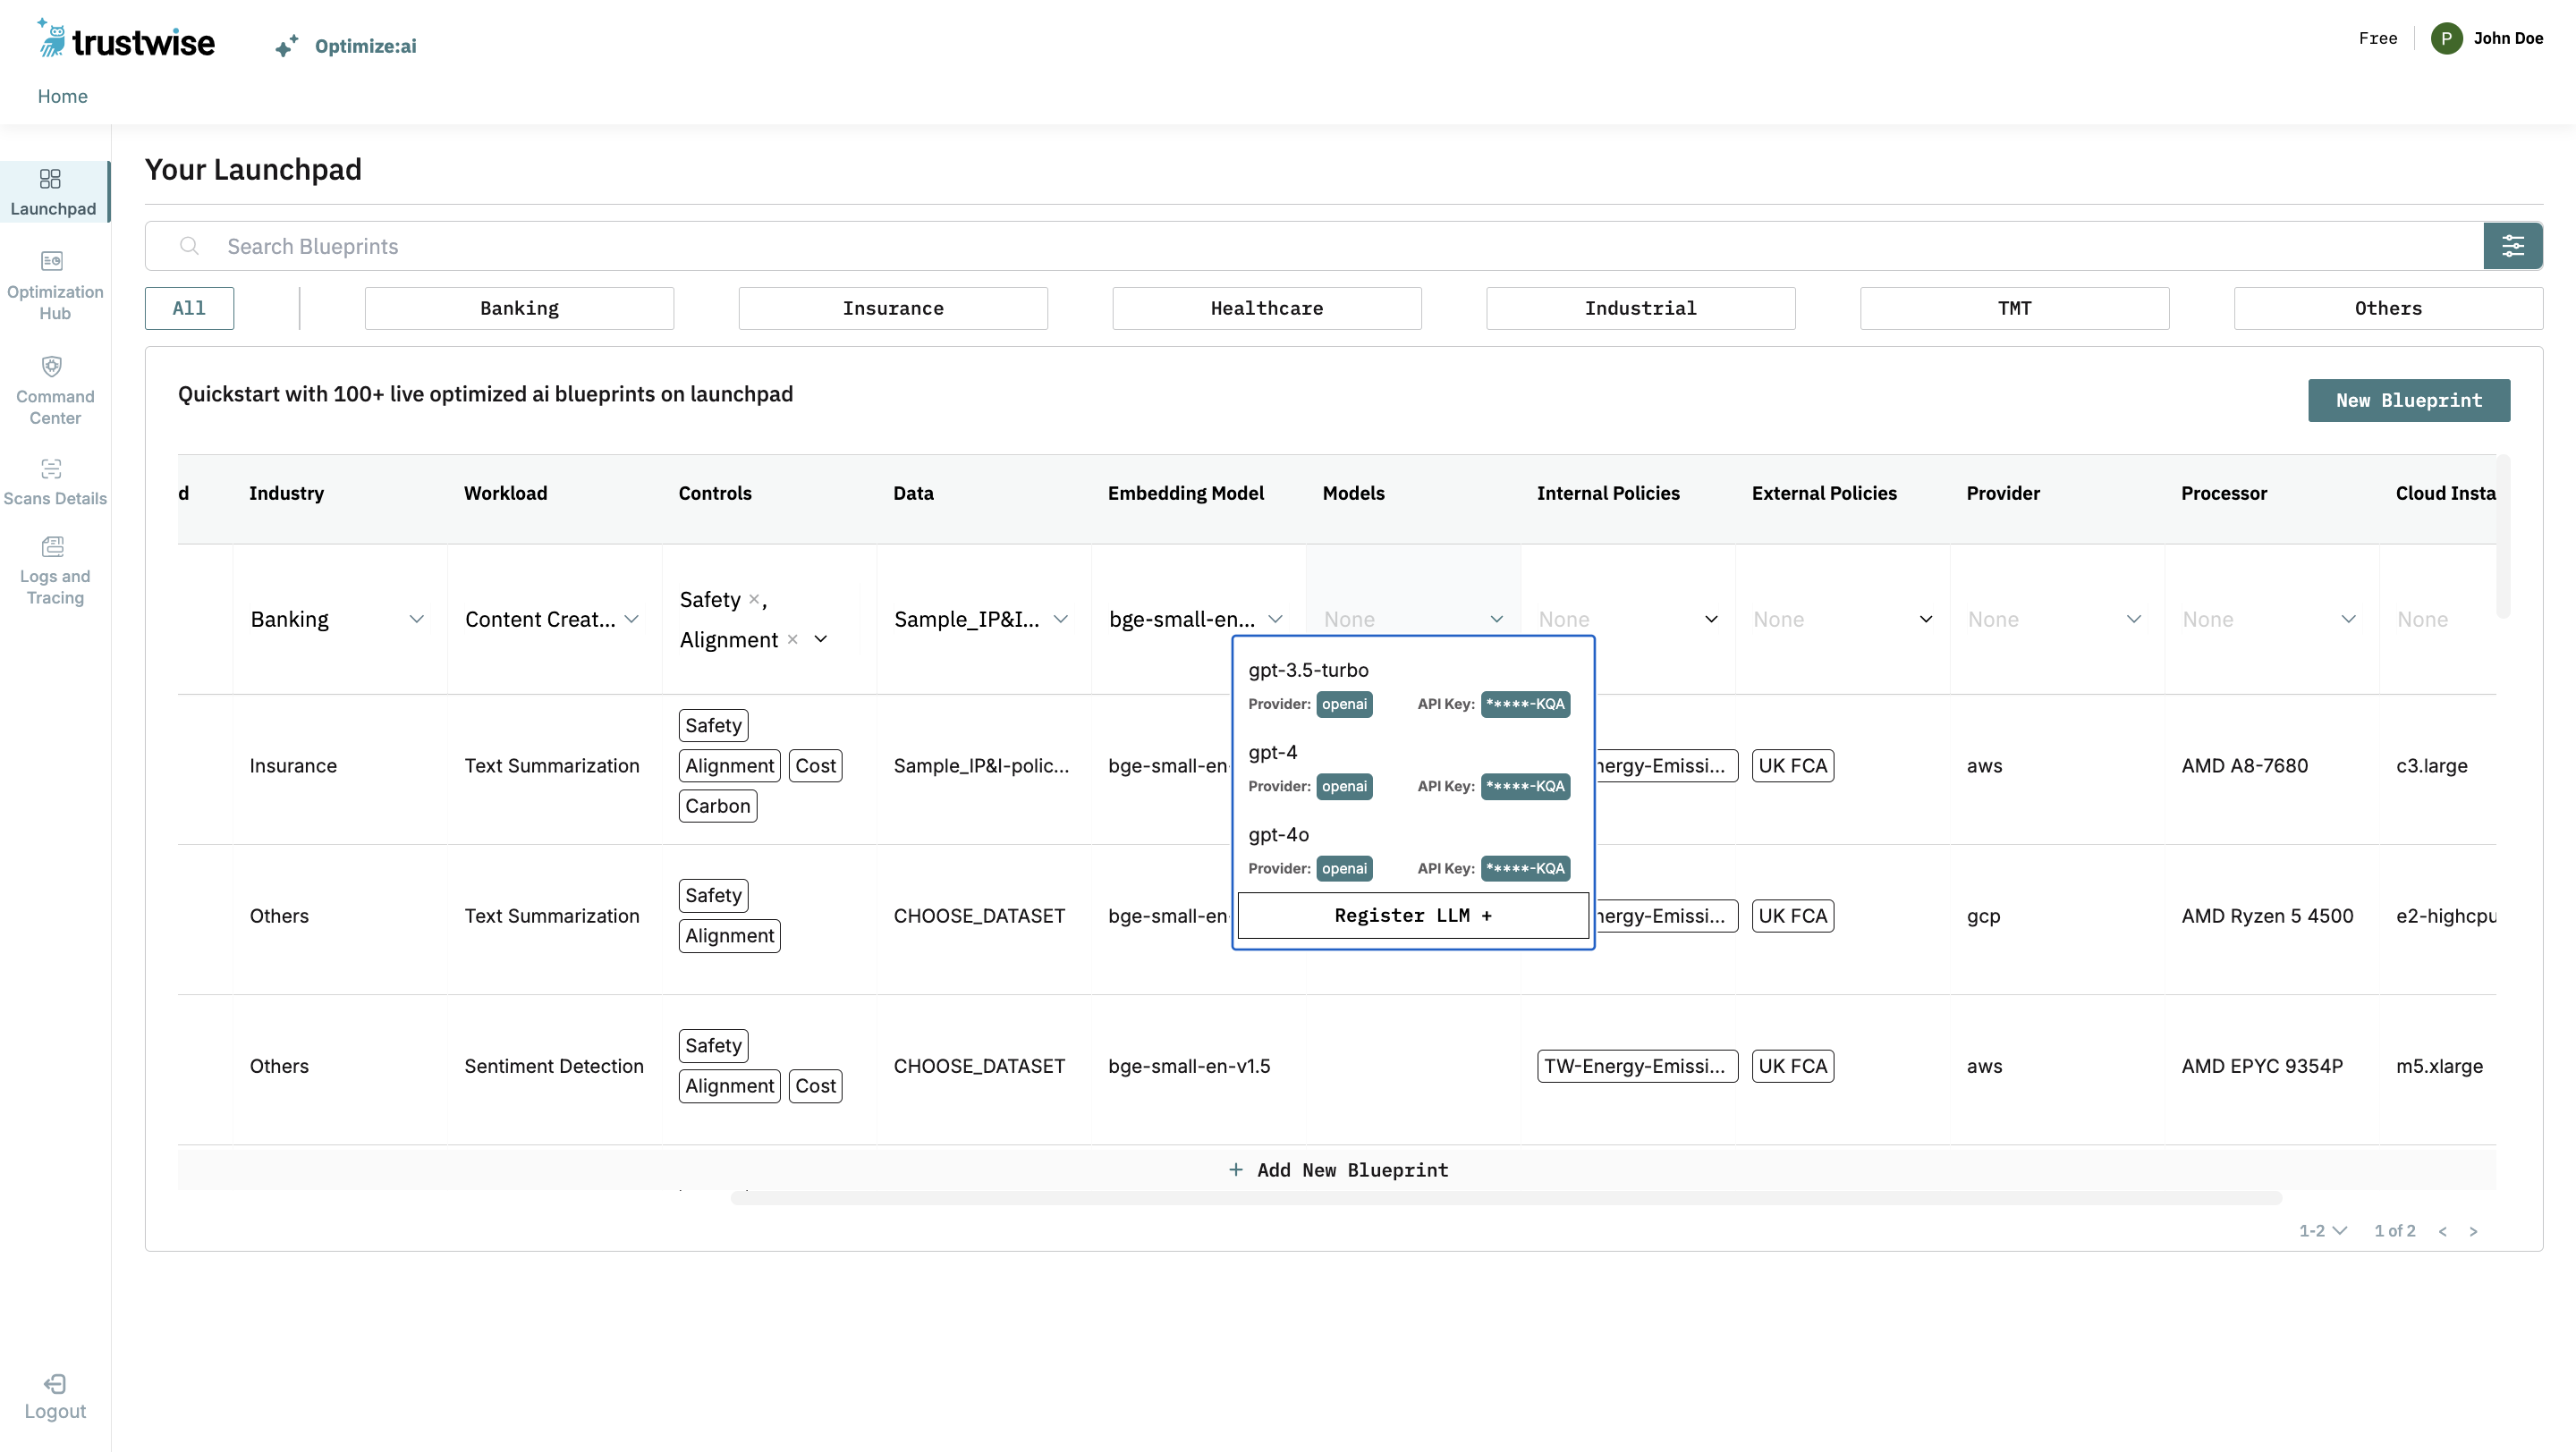Remove the Alignment tag from Controls

point(792,639)
